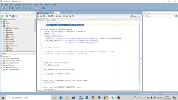Select the Queues Tables tree item

13,46
